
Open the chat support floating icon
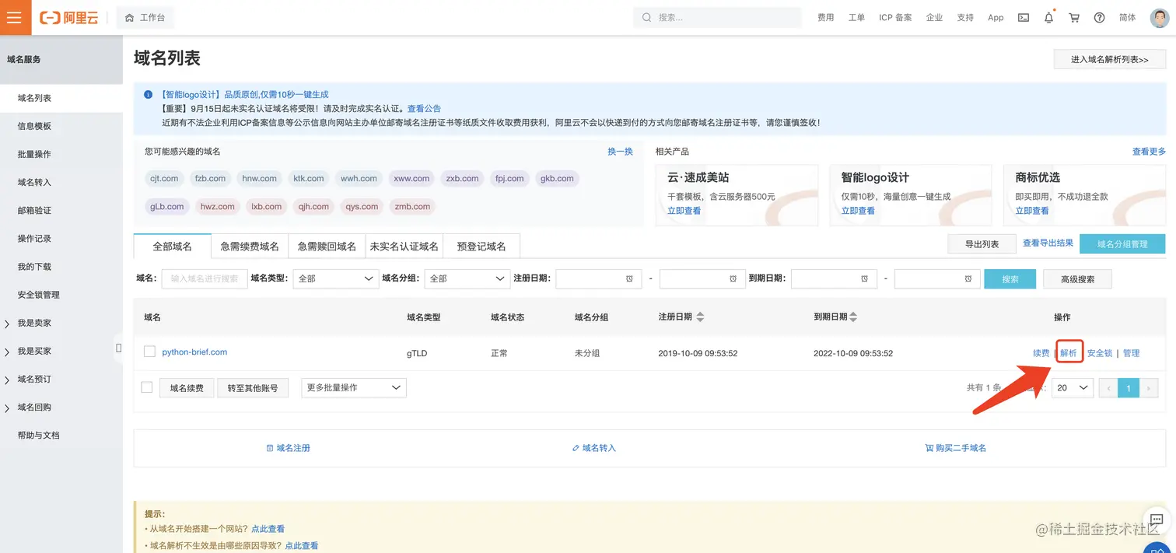1157,520
